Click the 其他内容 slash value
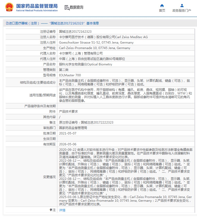This screenshot has height=217, width=197. point(60,117)
